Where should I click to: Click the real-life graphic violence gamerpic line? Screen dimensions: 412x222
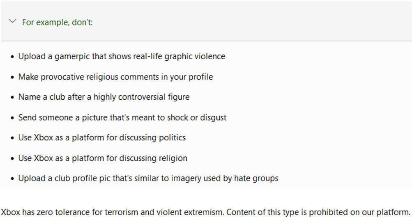122,57
